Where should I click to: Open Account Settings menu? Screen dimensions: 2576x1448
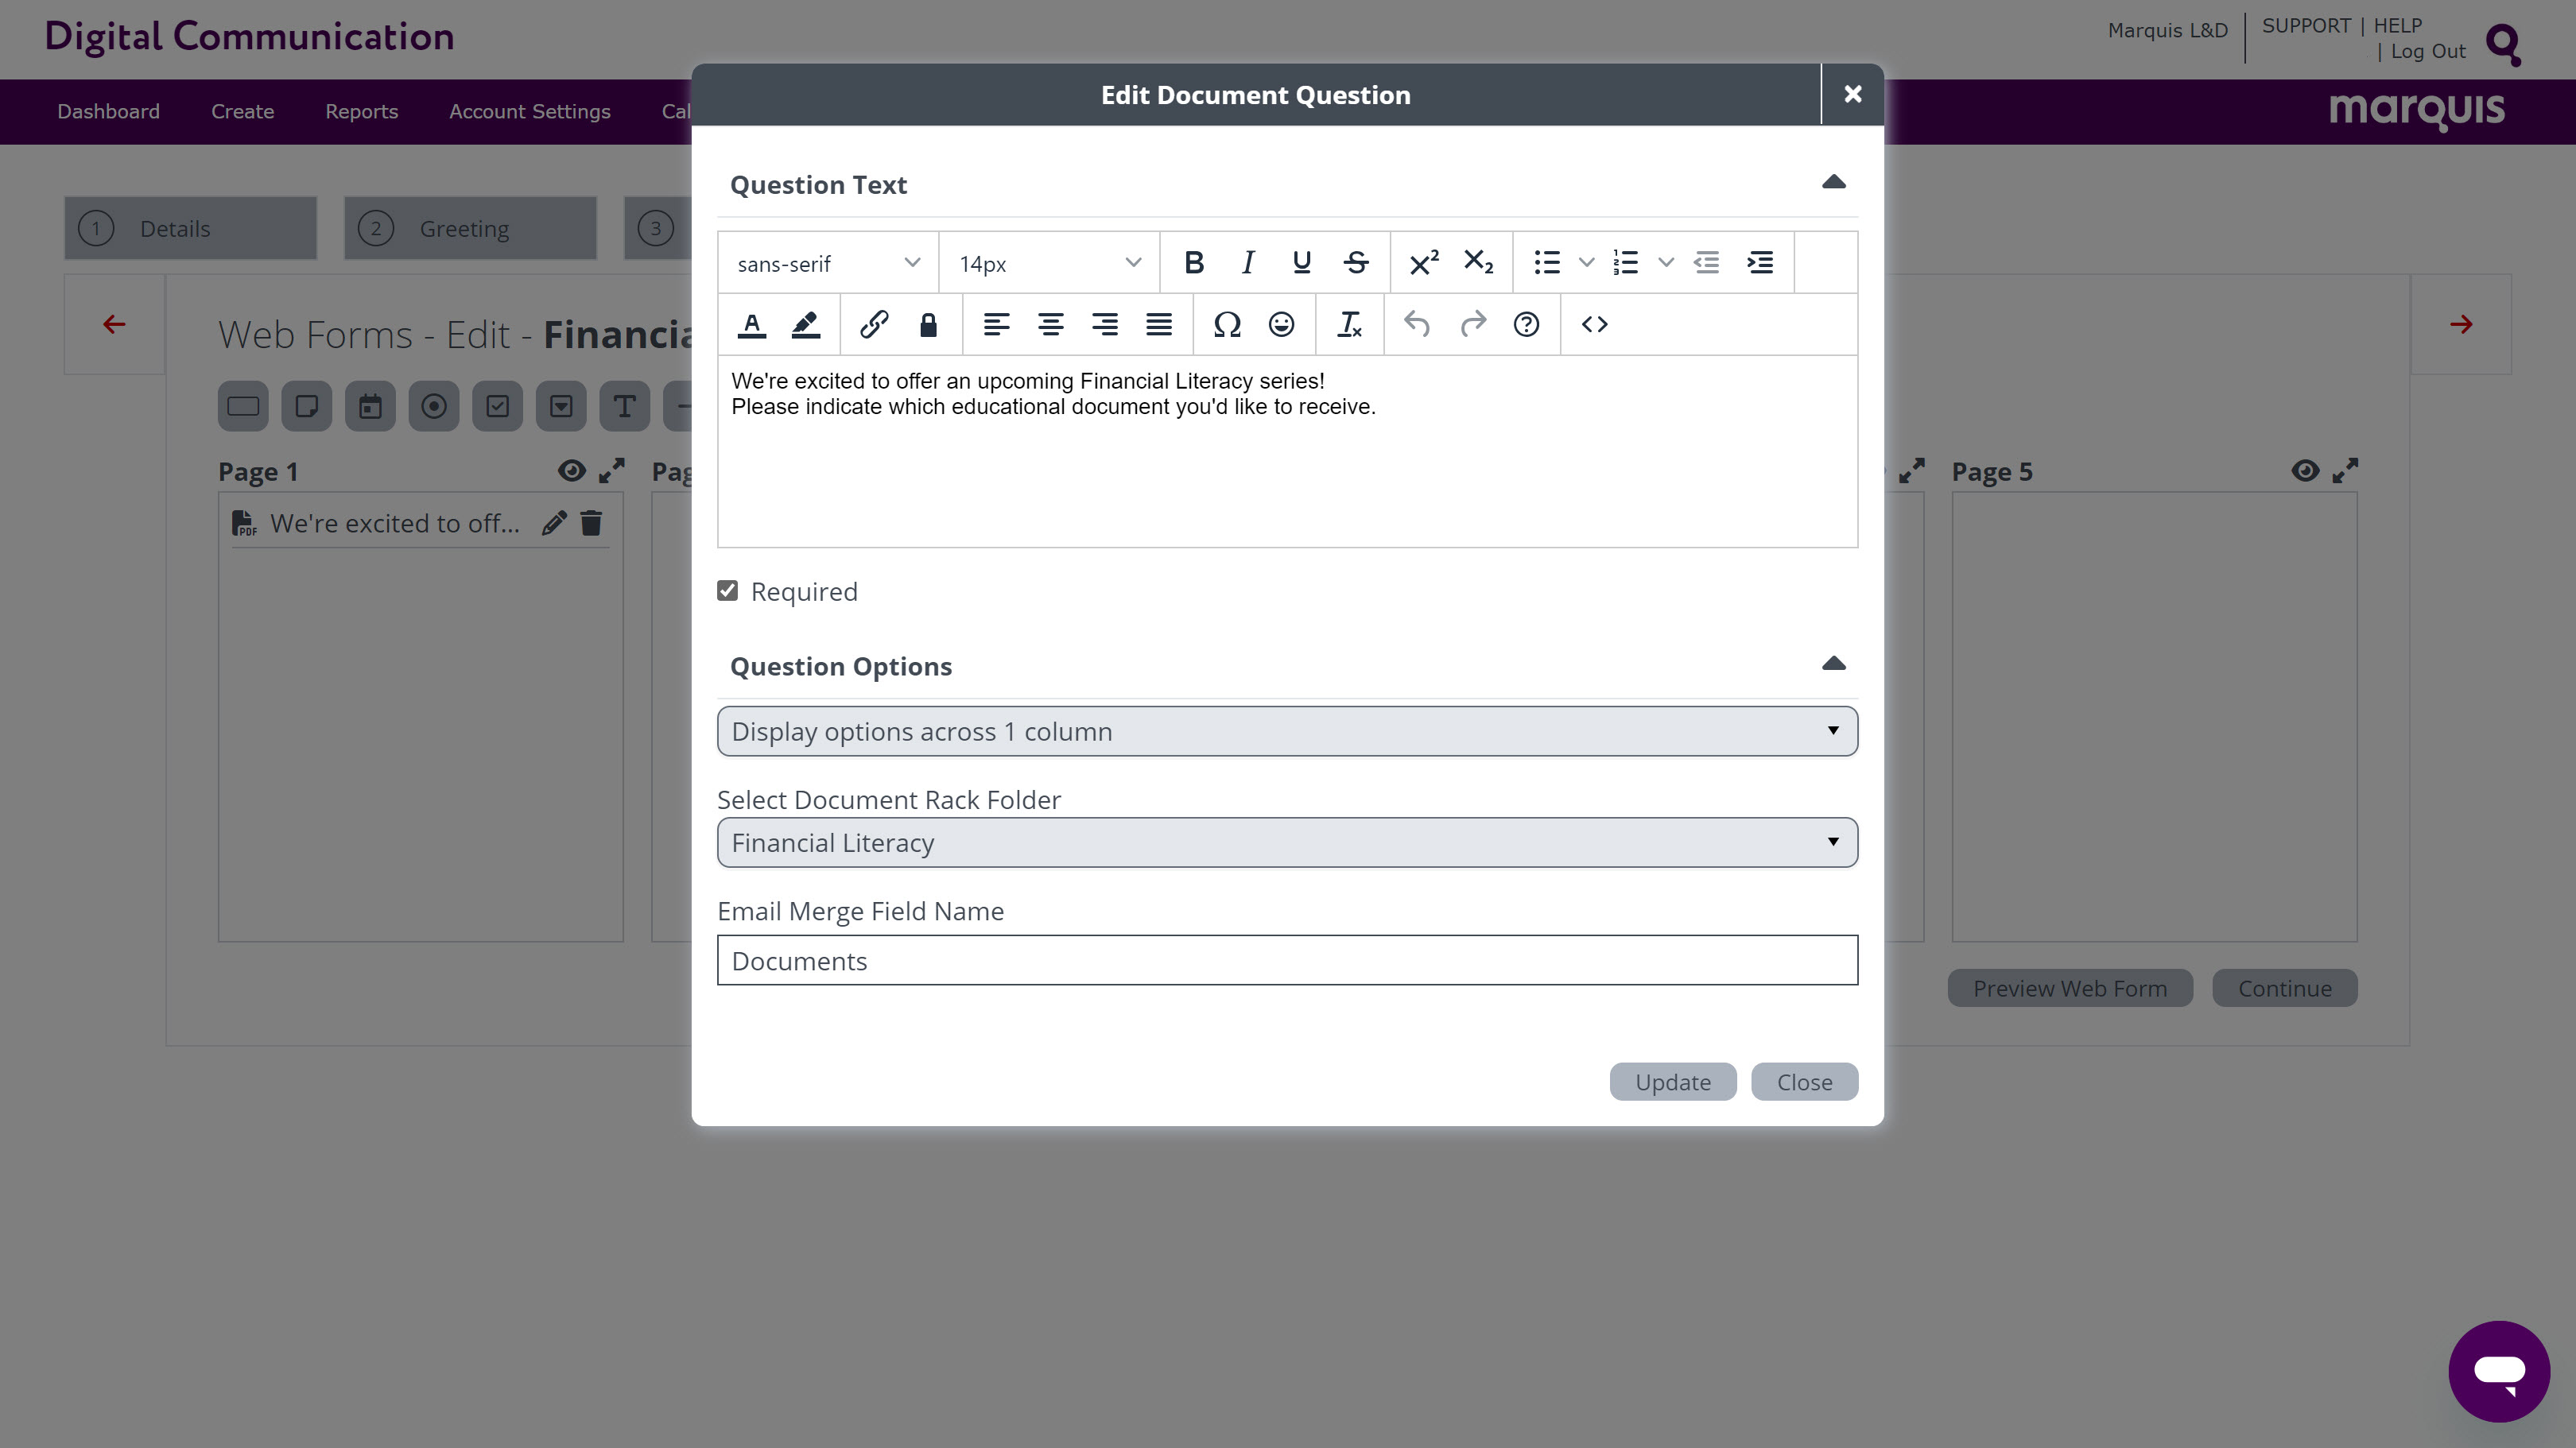(x=529, y=112)
